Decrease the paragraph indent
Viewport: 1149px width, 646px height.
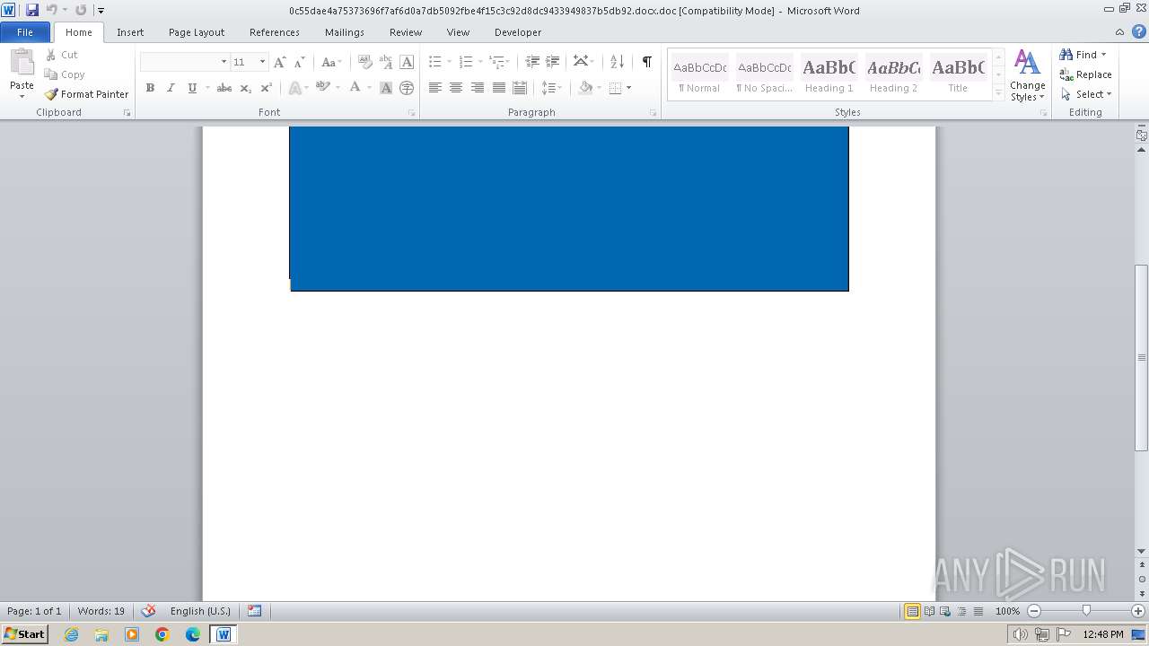(532, 62)
